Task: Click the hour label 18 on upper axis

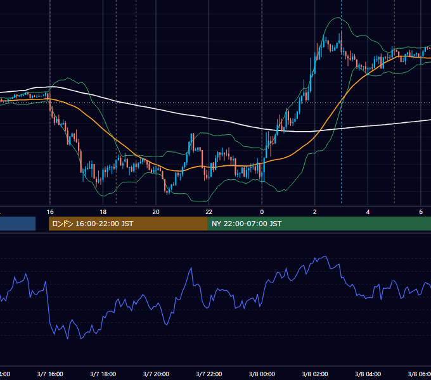Action: click(103, 212)
